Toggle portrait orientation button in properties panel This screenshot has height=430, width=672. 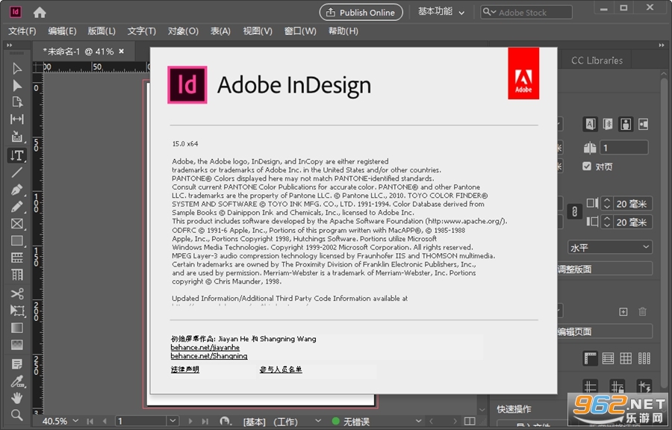[x=626, y=124]
